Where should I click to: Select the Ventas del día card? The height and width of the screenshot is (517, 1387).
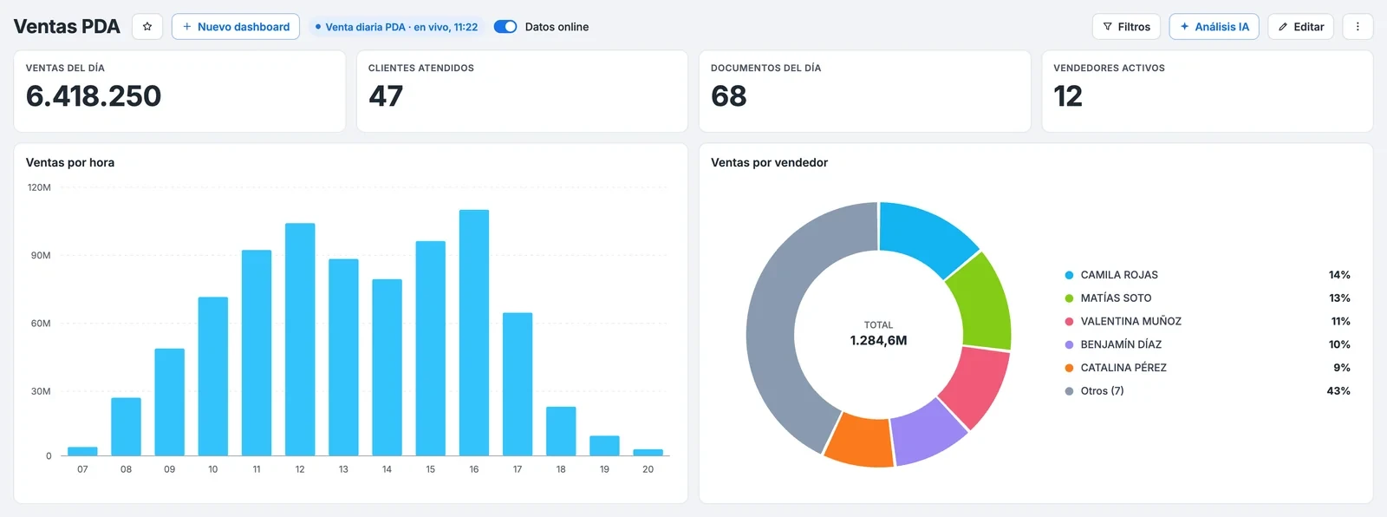click(179, 91)
